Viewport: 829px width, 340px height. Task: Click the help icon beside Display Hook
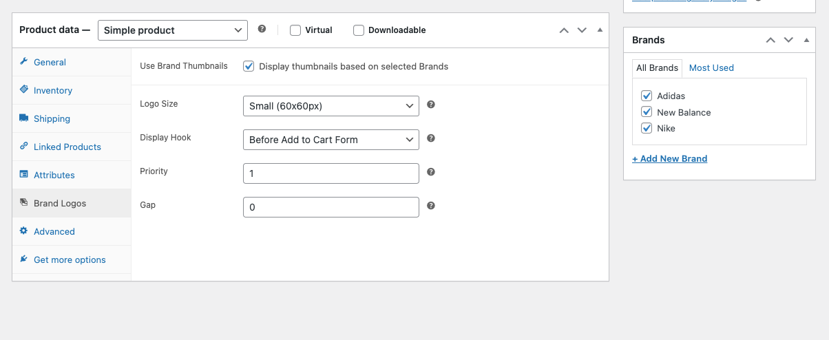(431, 138)
